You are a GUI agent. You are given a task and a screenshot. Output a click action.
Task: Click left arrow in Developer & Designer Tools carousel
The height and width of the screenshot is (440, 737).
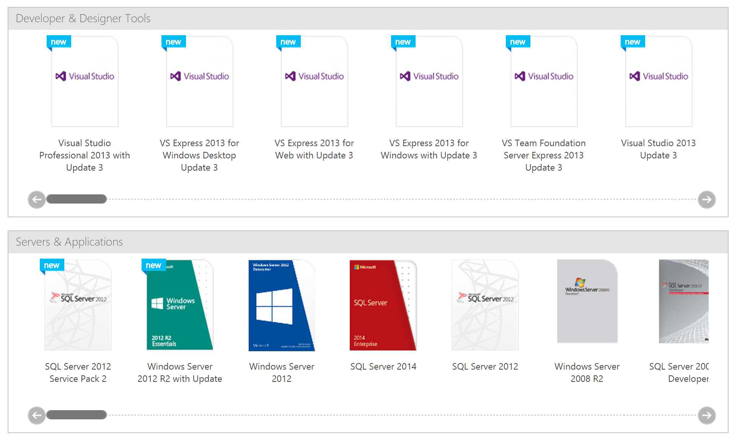point(37,199)
